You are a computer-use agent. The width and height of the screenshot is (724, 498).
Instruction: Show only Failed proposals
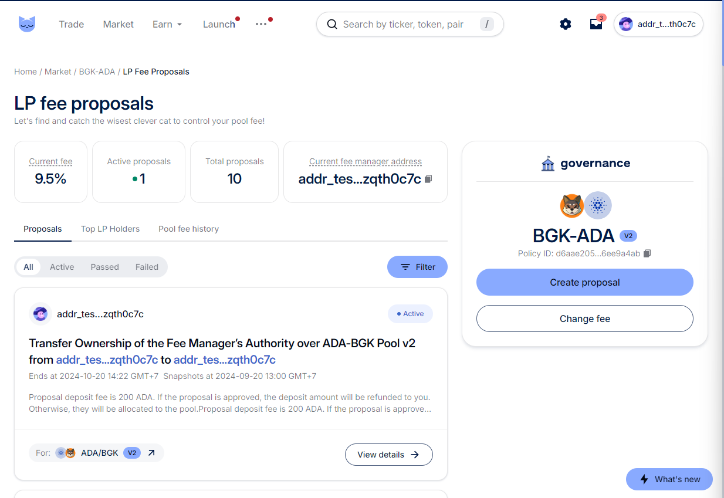[147, 267]
